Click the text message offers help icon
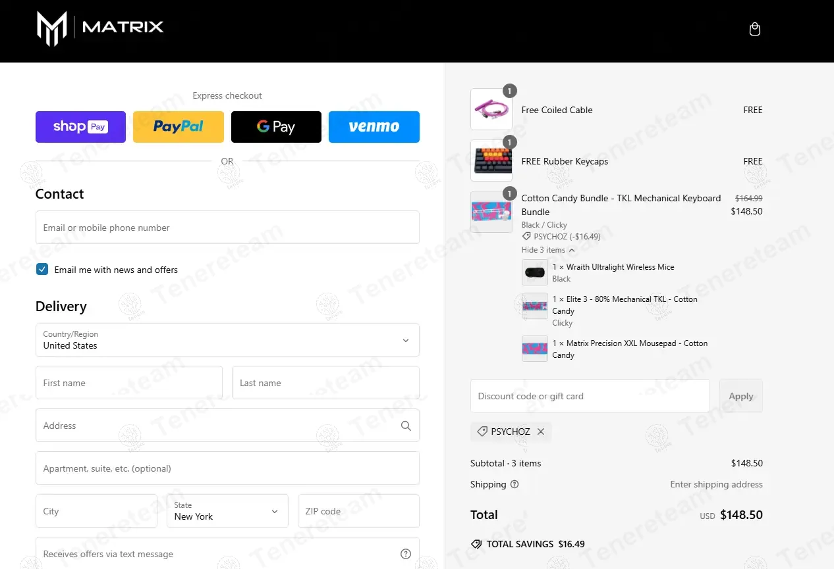The width and height of the screenshot is (834, 569). [x=406, y=554]
